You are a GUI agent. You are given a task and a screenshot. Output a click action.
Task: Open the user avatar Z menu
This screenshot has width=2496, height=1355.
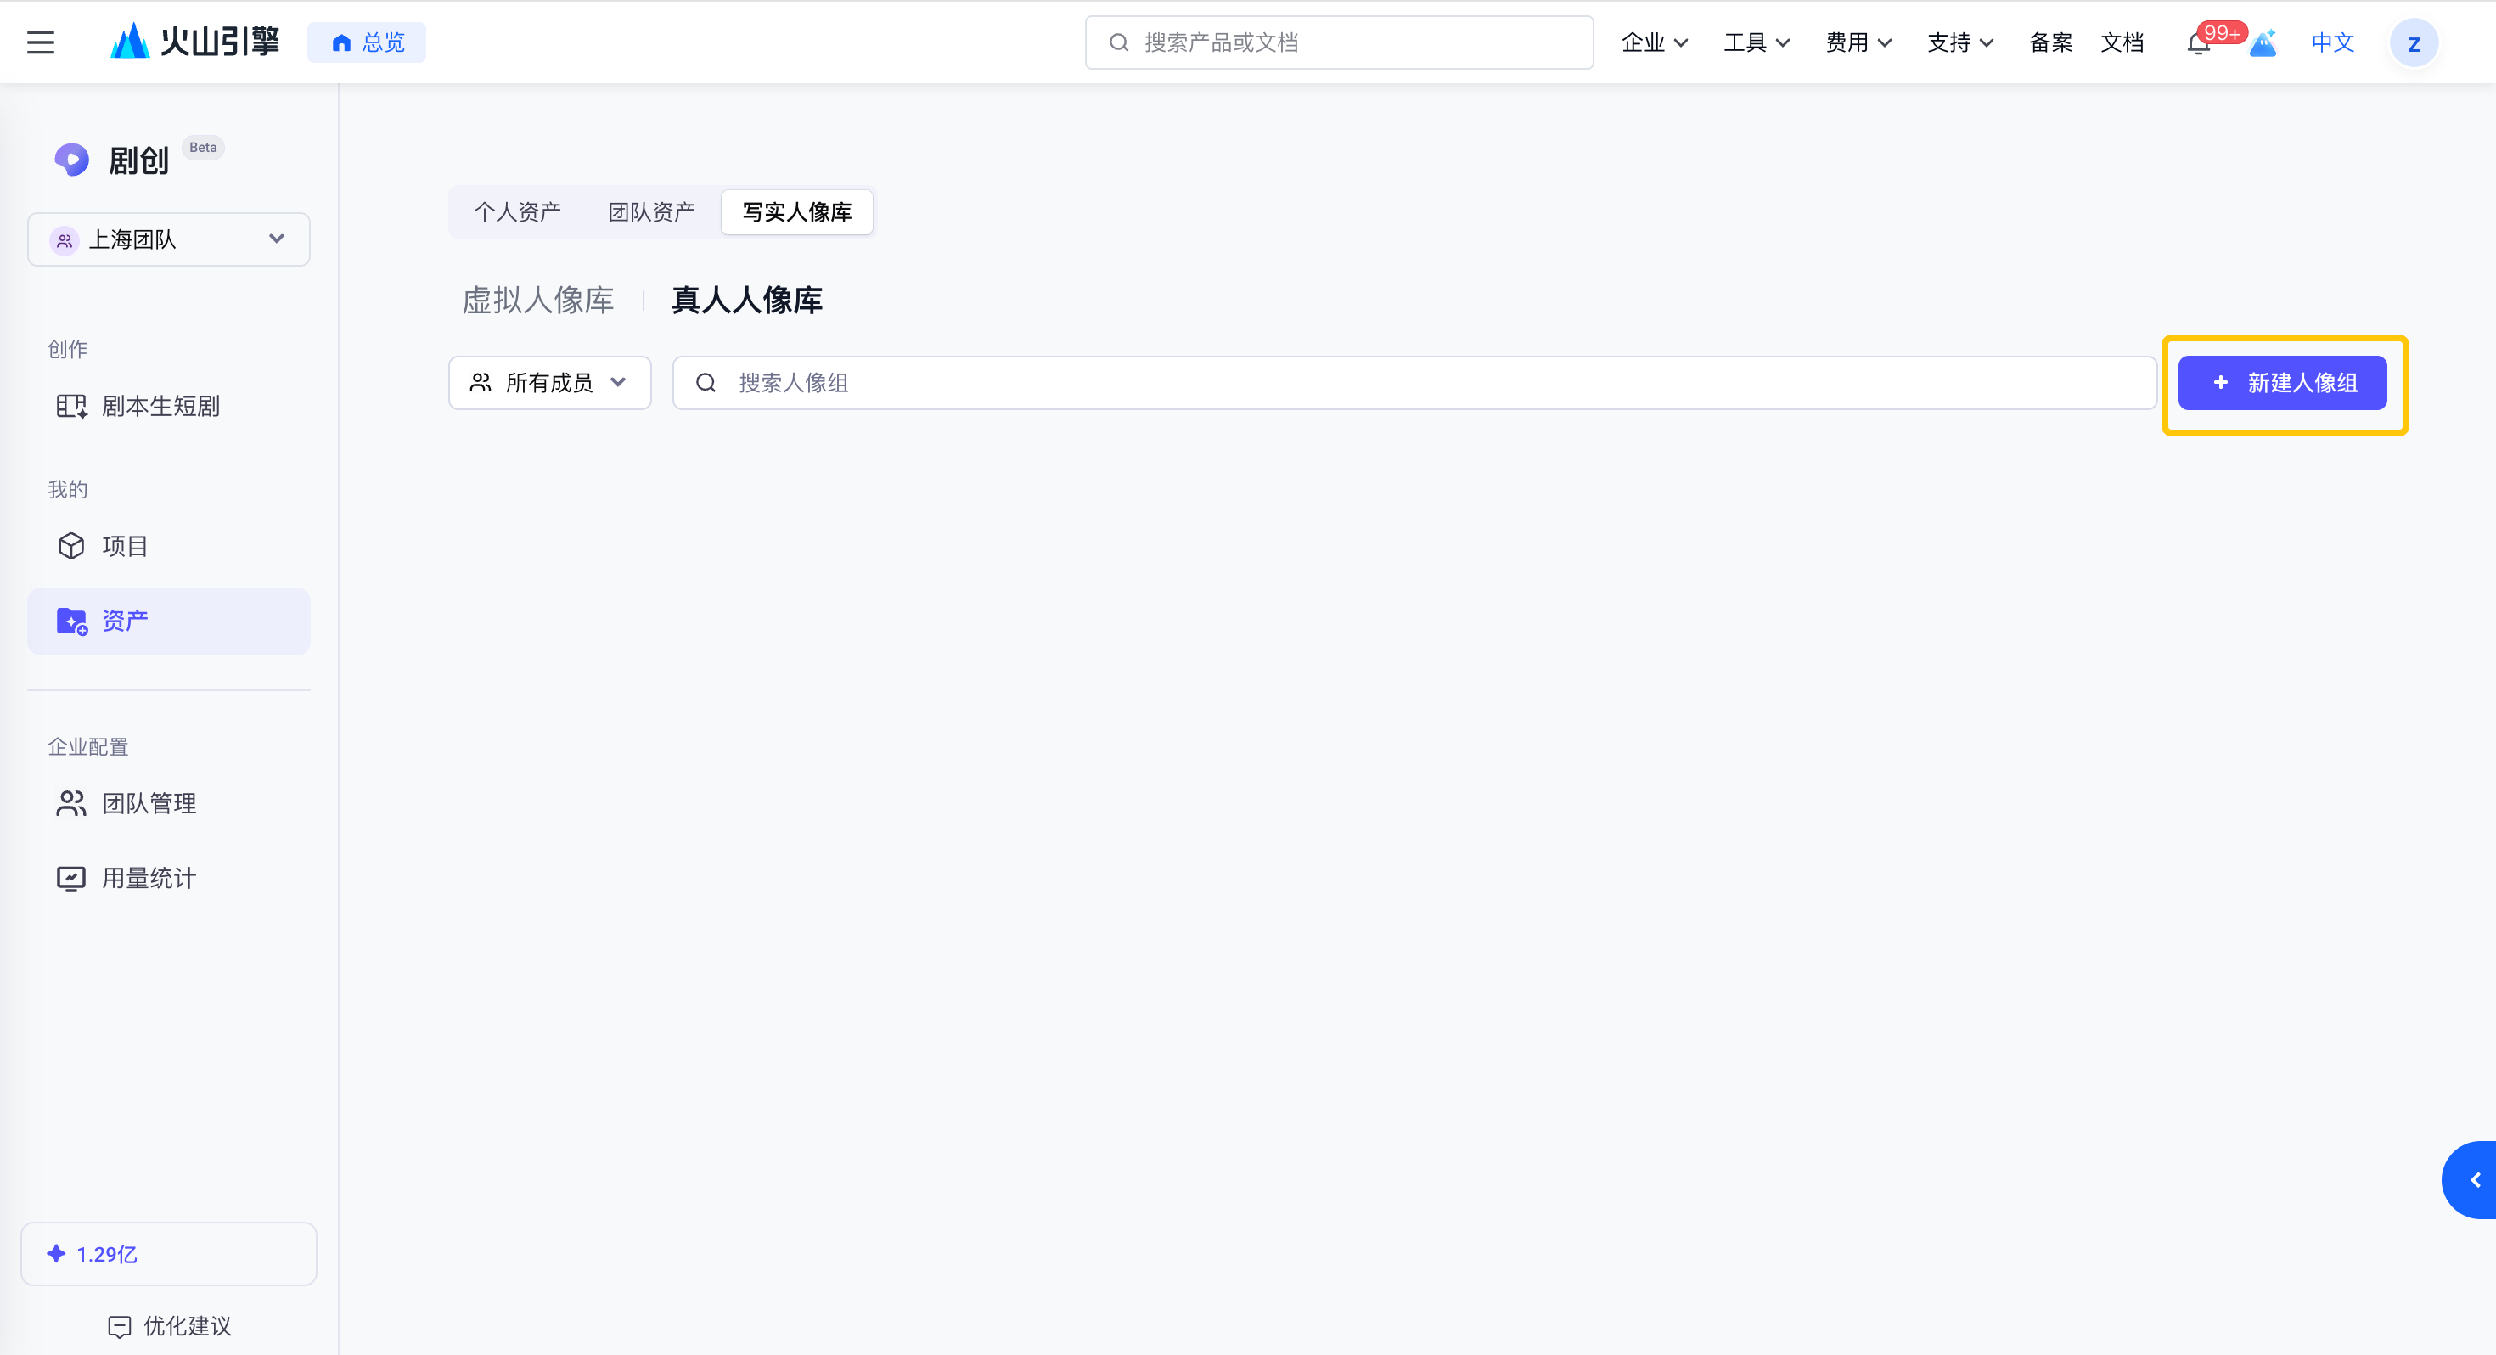point(2414,43)
